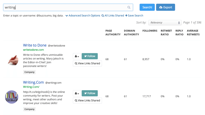Run the query with the Search! button
Screen dimensions: 205x115
147,7
